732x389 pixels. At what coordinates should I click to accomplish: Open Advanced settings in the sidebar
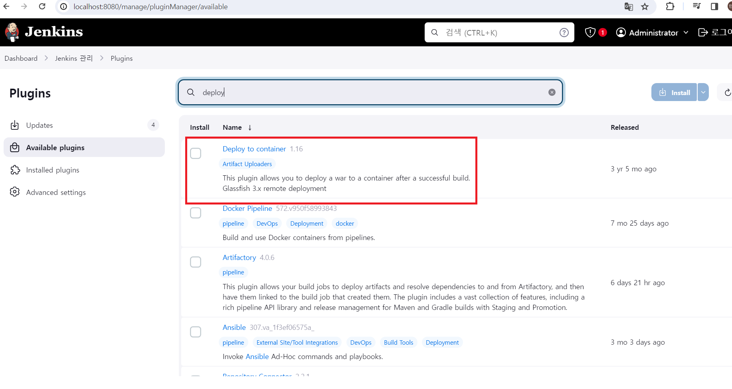[x=84, y=192]
